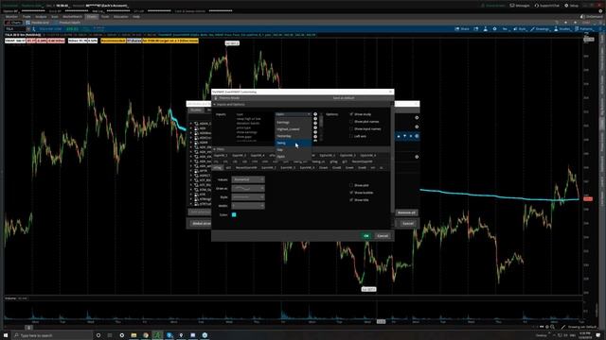This screenshot has height=340, width=606.
Task: Click the thinkorswim taskbar icon
Action: (x=157, y=335)
